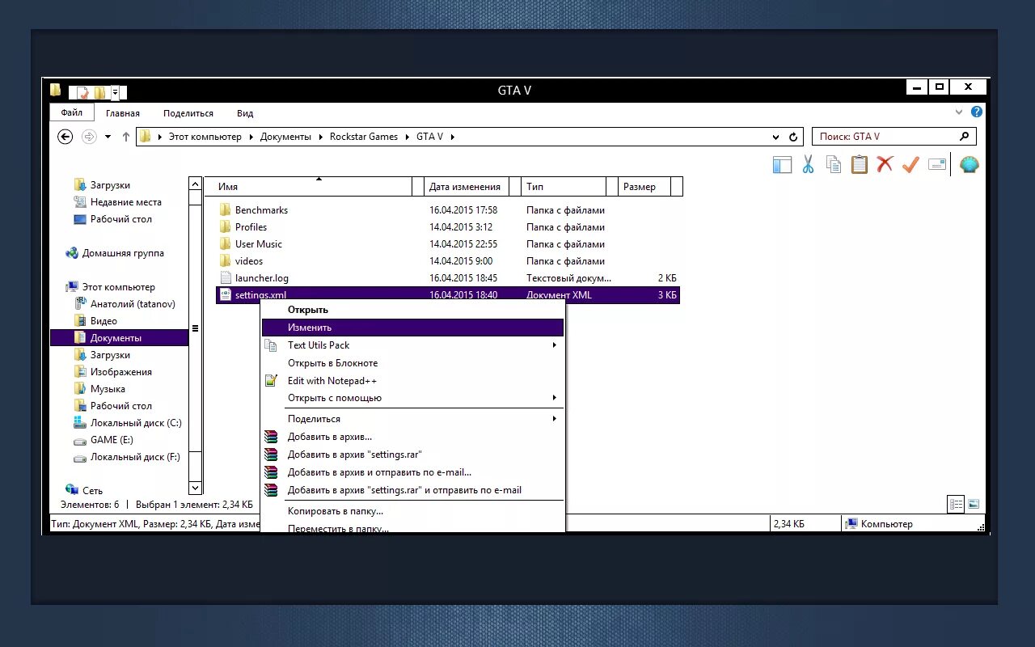This screenshot has width=1035, height=647.
Task: Click the Copy pages icon
Action: (x=834, y=165)
